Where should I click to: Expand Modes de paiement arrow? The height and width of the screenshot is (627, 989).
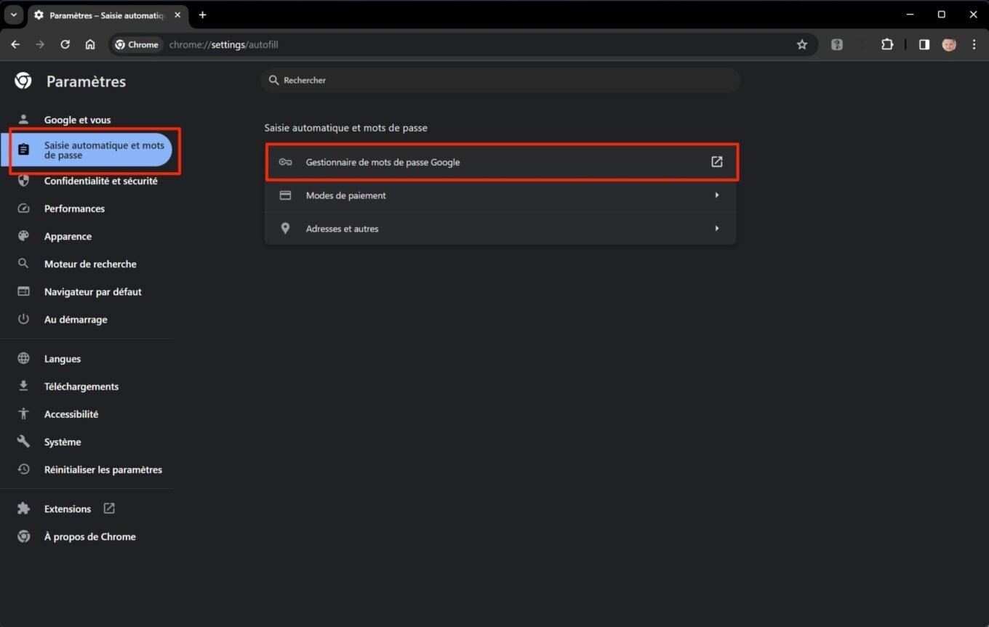(717, 195)
